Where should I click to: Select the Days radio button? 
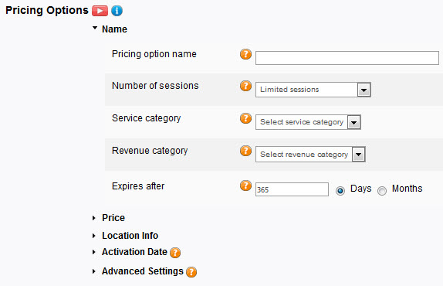pos(340,191)
